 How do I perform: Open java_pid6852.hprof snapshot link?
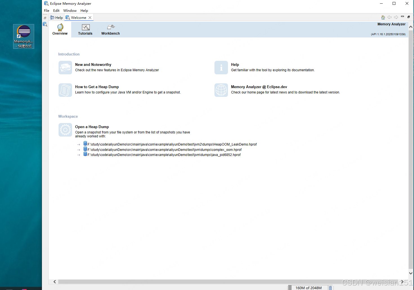click(x=164, y=155)
